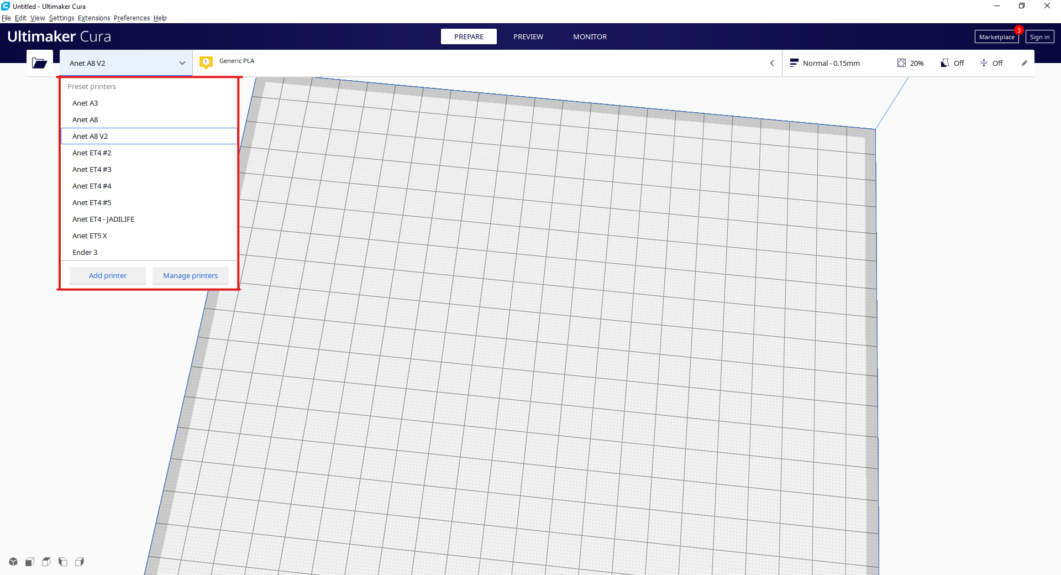Select the 3D perspective view cube icon
This screenshot has width=1061, height=575.
[13, 562]
